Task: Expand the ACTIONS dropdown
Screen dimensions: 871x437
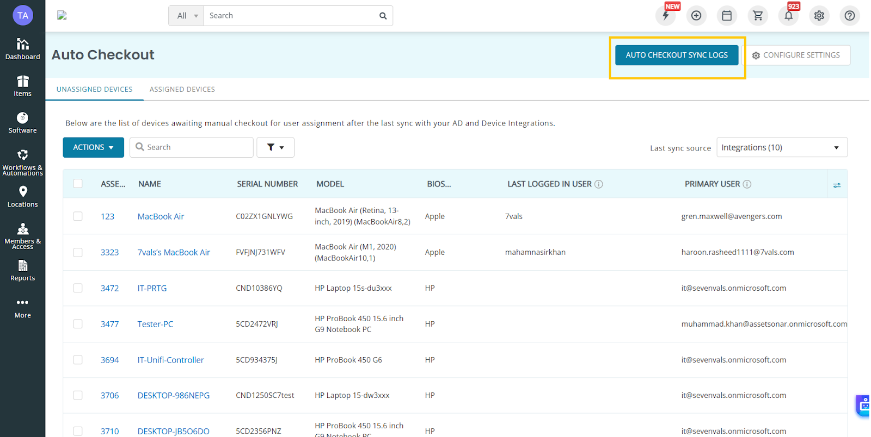Action: coord(93,147)
